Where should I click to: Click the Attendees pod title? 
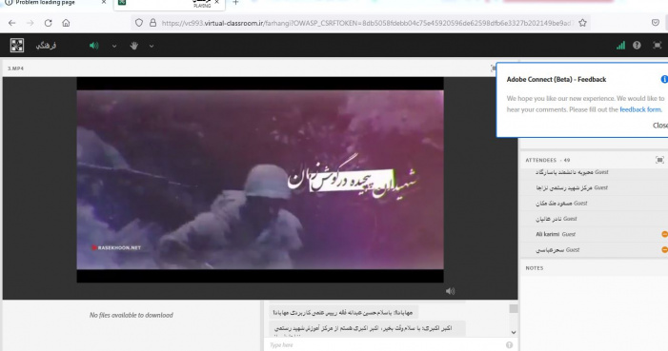click(547, 160)
